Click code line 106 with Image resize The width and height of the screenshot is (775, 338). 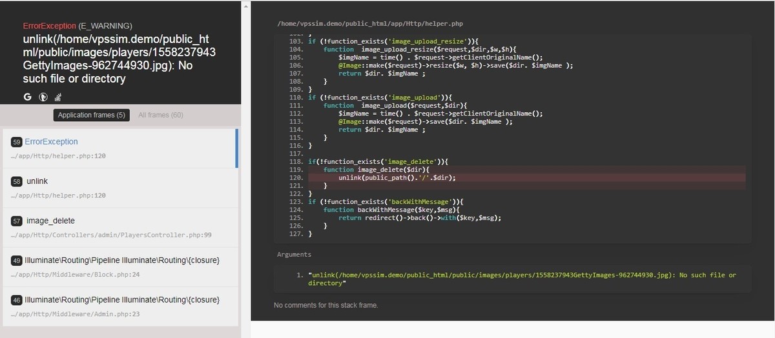[455, 65]
